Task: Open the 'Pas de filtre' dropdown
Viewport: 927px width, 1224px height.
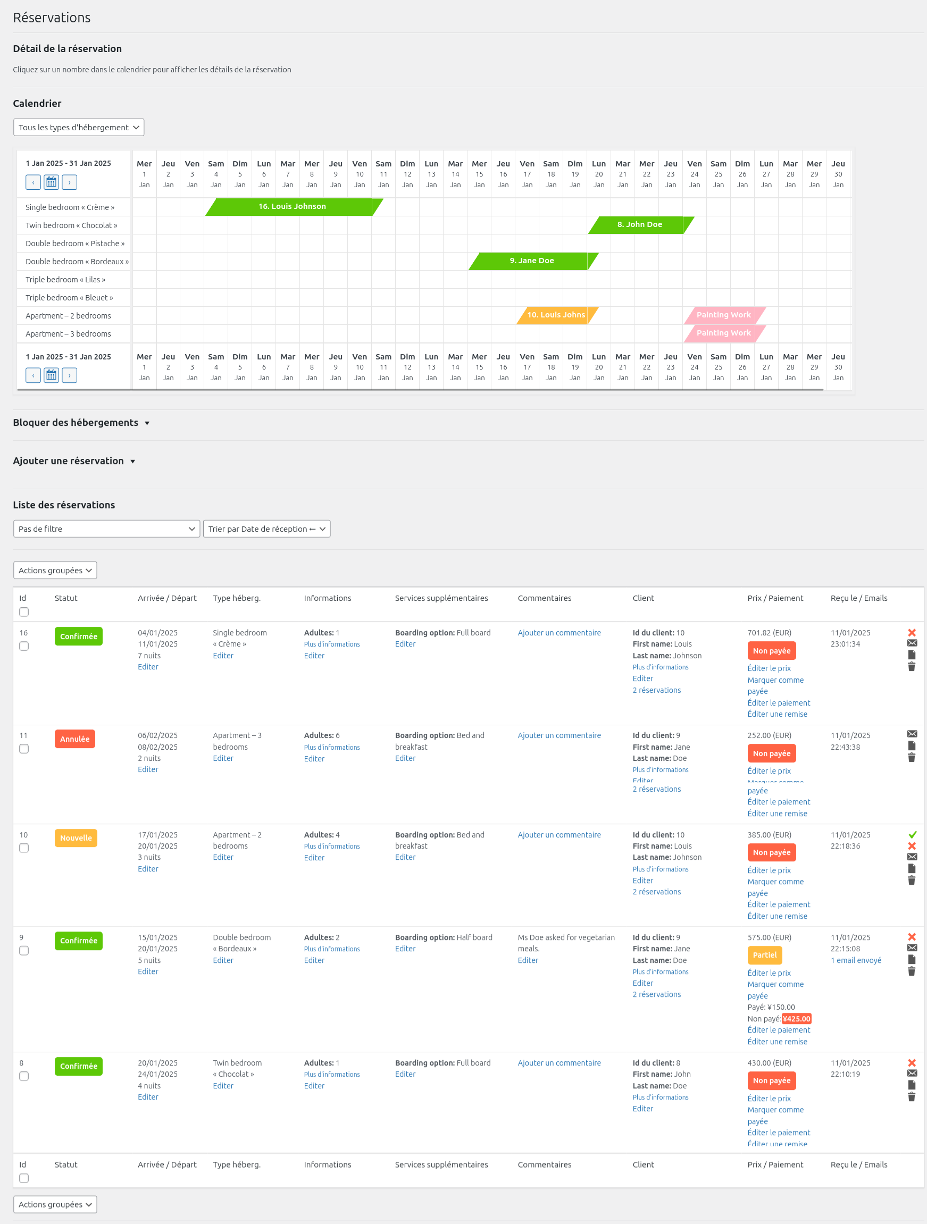Action: 106,529
